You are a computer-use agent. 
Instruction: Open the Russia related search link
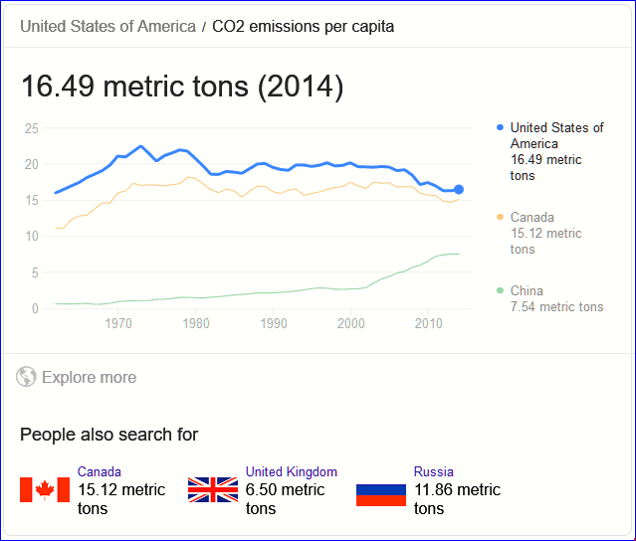coord(434,471)
